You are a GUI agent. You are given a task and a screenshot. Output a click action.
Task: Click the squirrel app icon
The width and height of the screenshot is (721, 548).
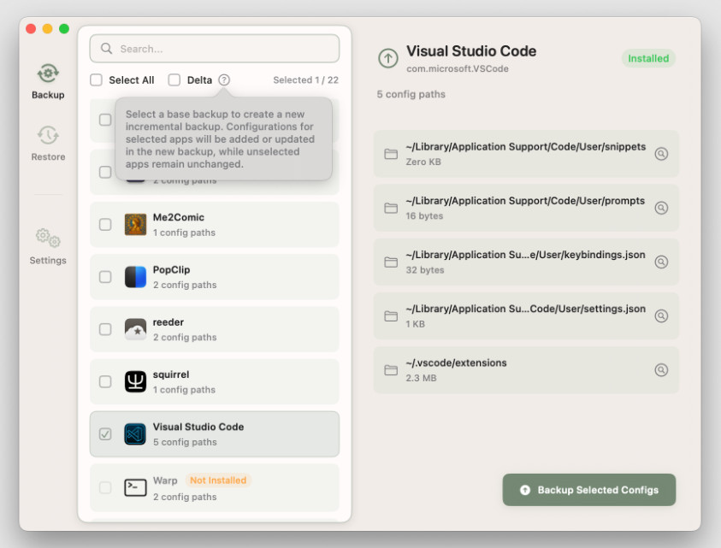(x=135, y=381)
